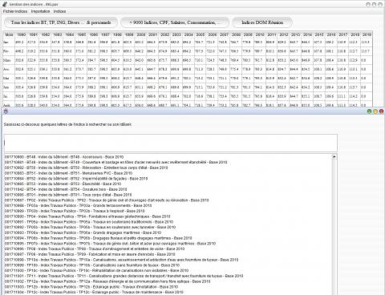Select the 2019 column header
The height and width of the screenshot is (295, 385).
[367, 34]
